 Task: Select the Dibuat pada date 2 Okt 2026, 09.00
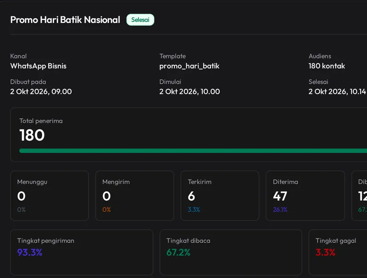(x=41, y=92)
